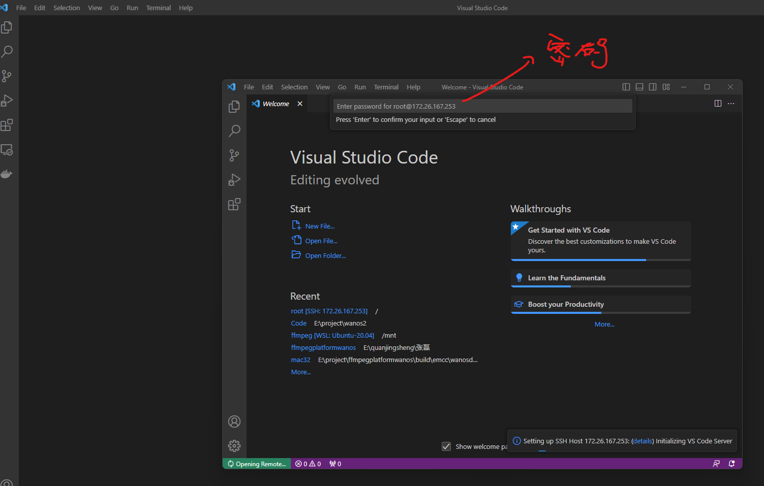This screenshot has height=486, width=764.
Task: Switch to the Welcome tab
Action: pos(275,103)
